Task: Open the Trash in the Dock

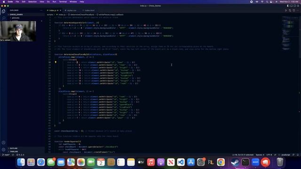Action: click(x=280, y=162)
